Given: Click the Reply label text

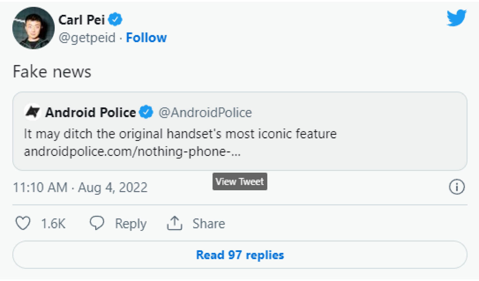Looking at the screenshot, I should click(130, 224).
